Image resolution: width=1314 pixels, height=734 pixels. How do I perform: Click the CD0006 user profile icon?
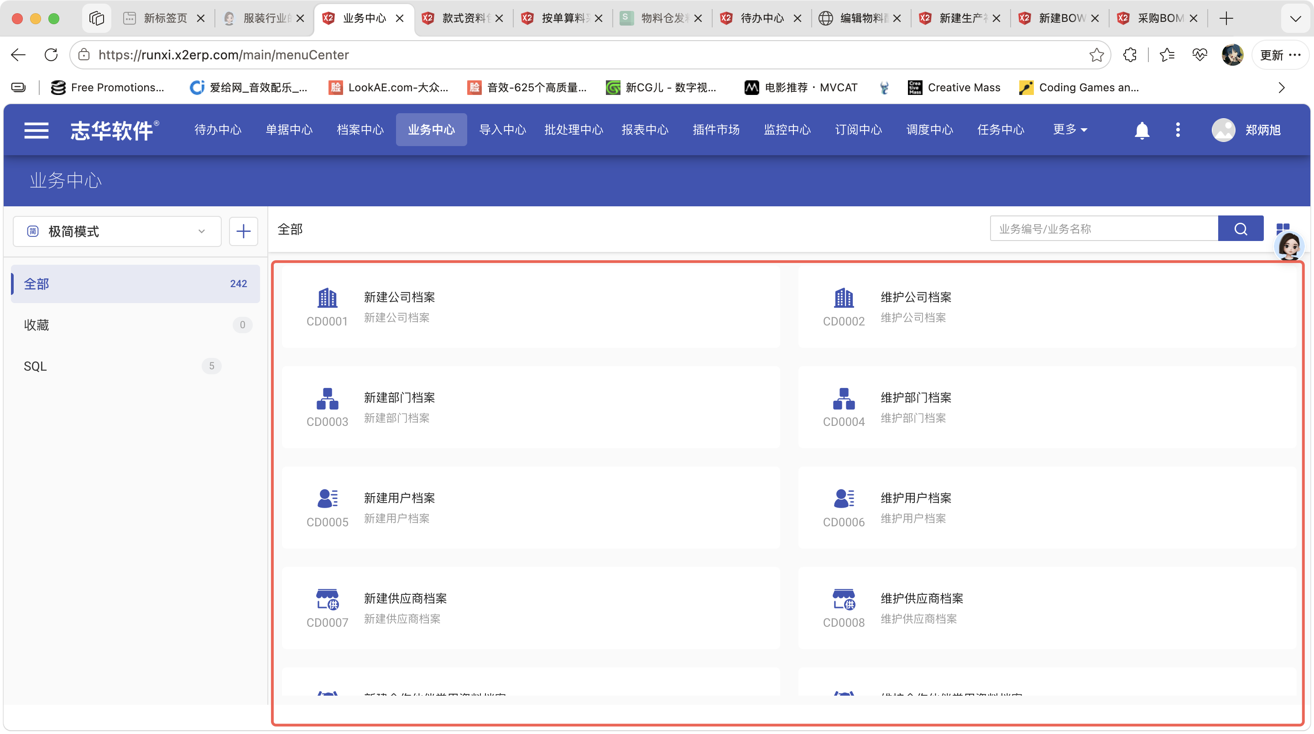843,498
